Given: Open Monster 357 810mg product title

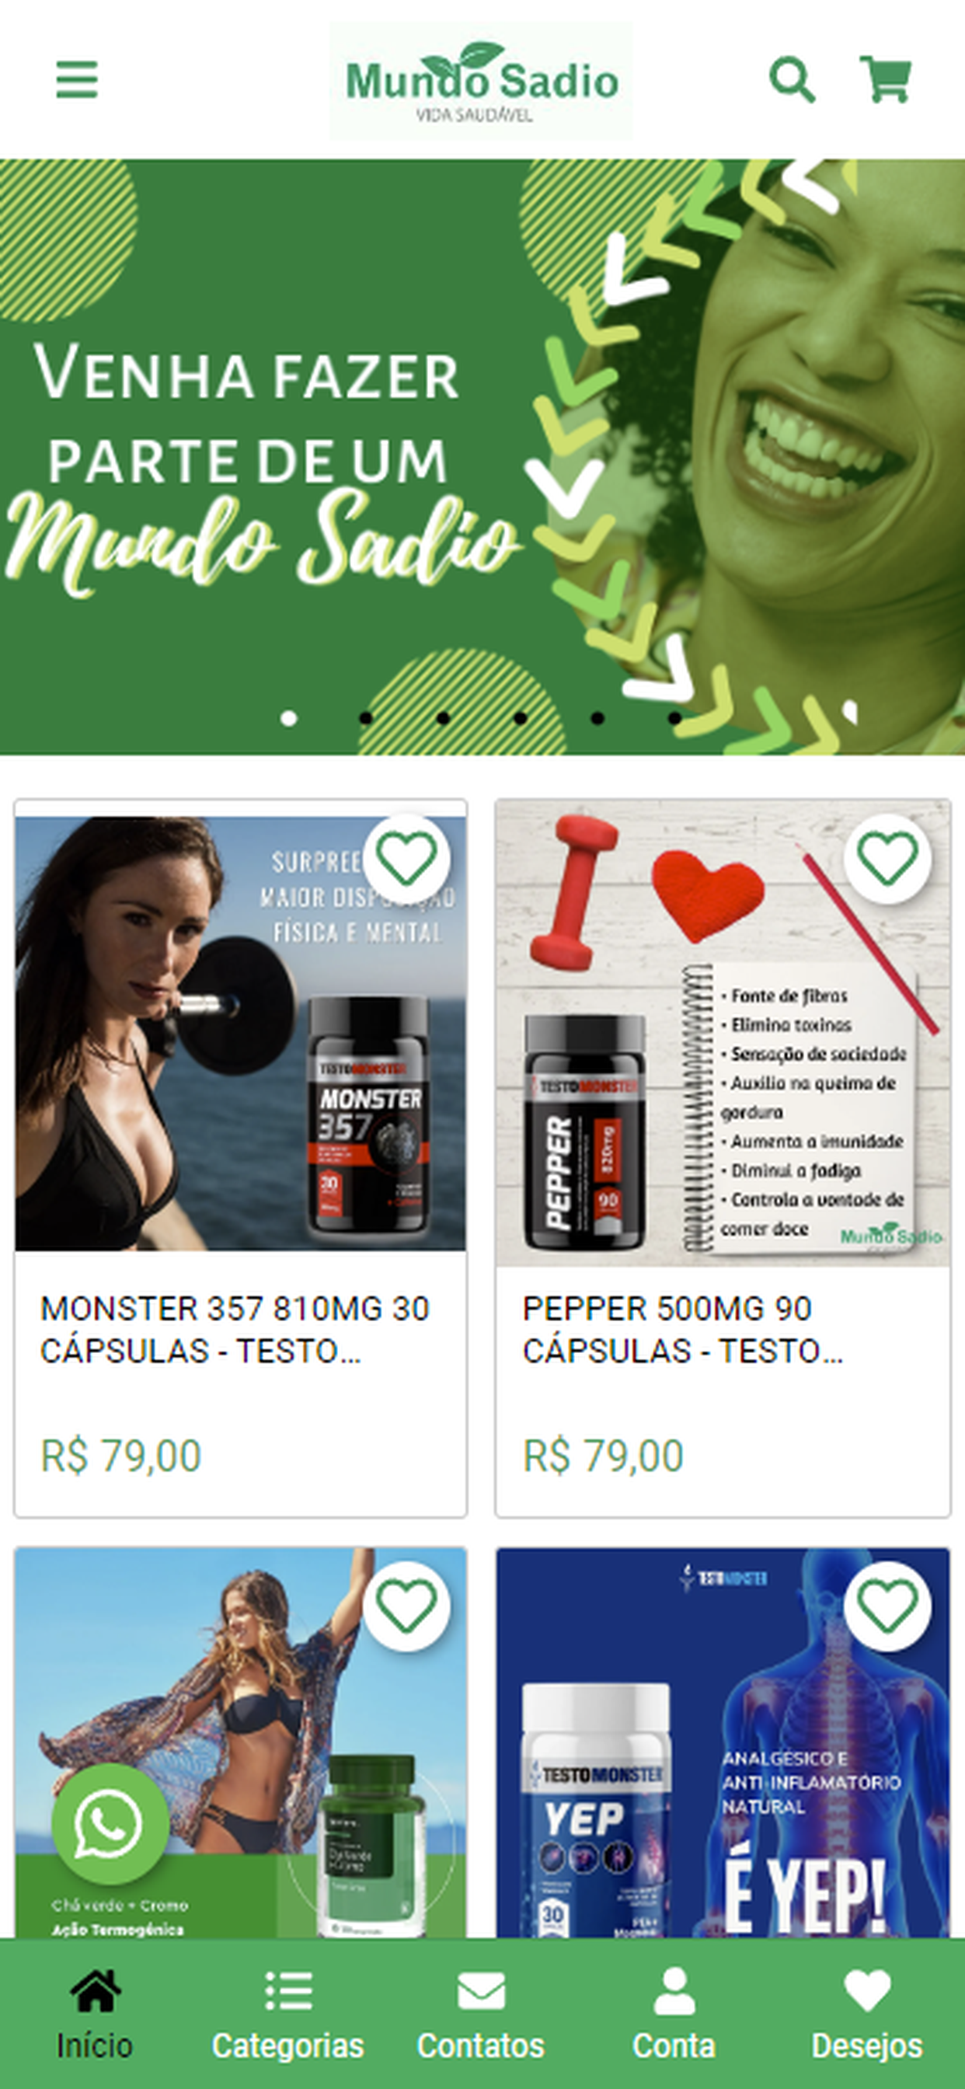Looking at the screenshot, I should 235,1329.
